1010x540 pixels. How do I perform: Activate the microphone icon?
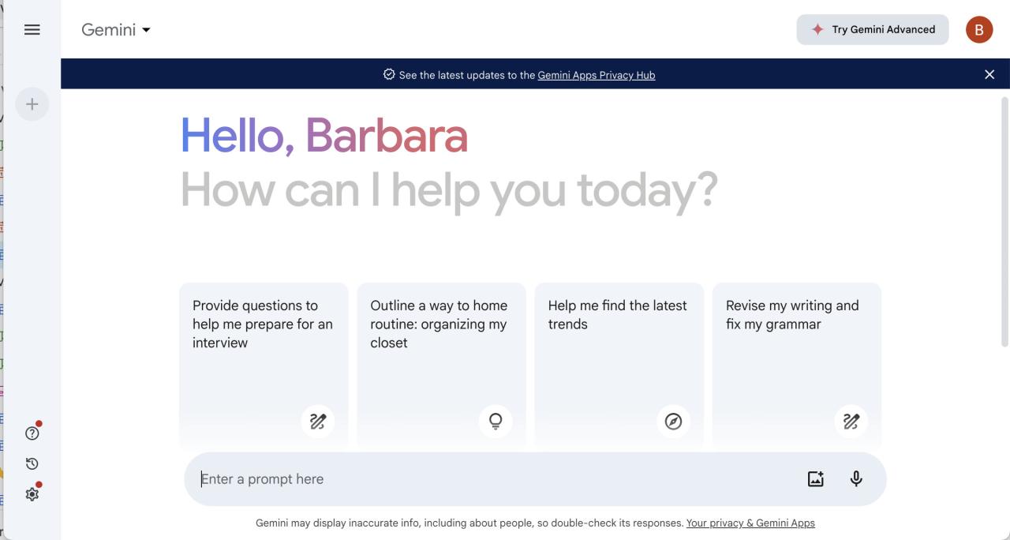coord(856,478)
